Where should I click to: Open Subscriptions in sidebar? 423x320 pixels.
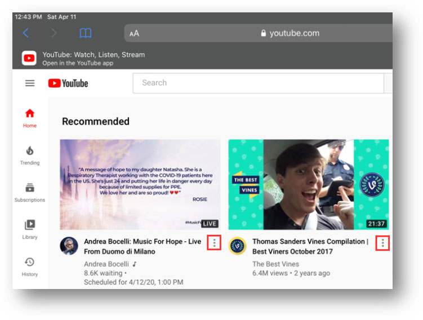pos(30,193)
